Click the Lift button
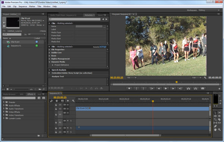The image size is (224, 142). (189, 88)
